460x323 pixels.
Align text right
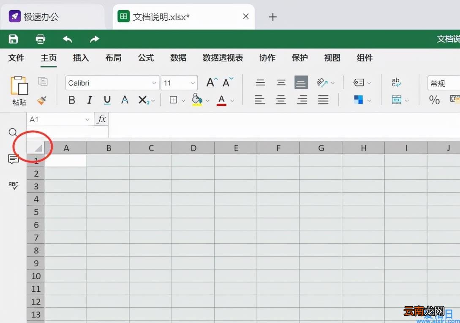coord(302,100)
